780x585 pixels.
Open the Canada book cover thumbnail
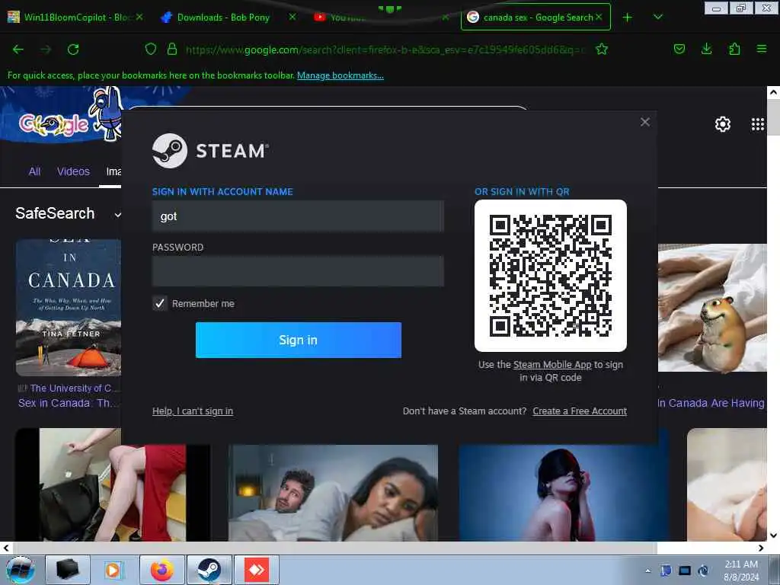coord(68,308)
